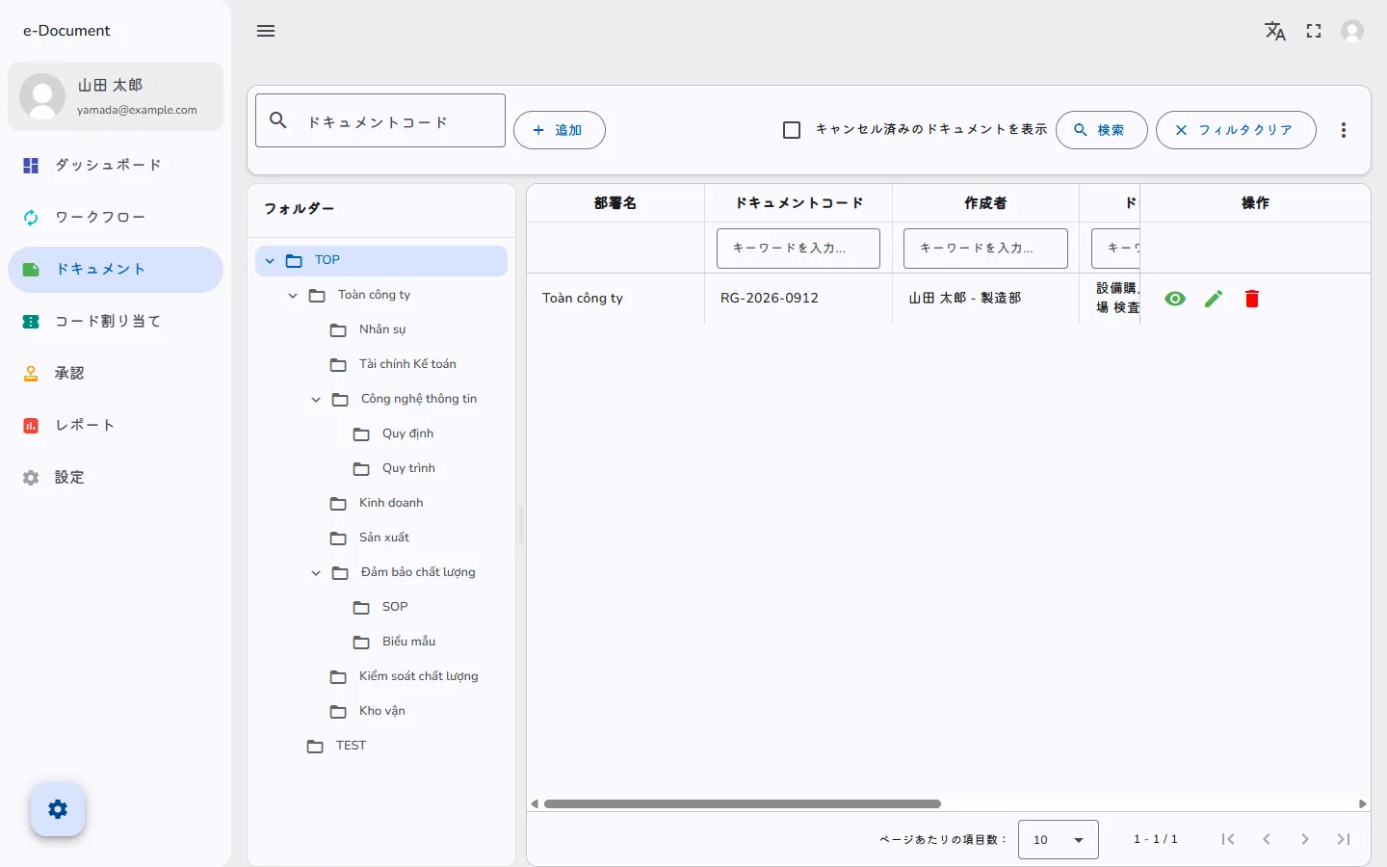Image resolution: width=1387 pixels, height=867 pixels.
Task: Select Quy định folder
Action: 407,433
